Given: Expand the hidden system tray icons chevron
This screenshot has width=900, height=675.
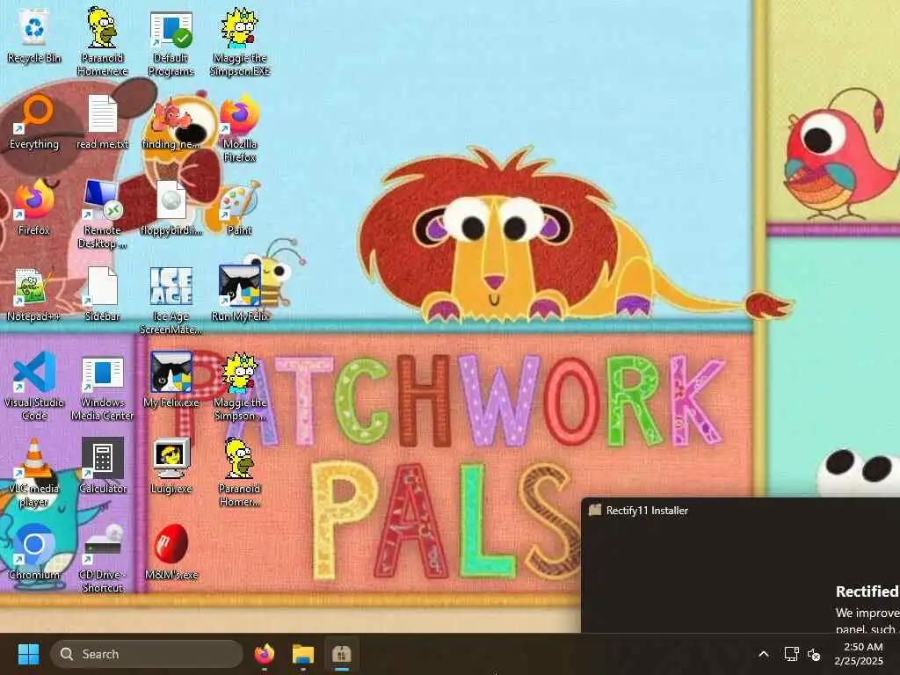Looking at the screenshot, I should tap(764, 654).
